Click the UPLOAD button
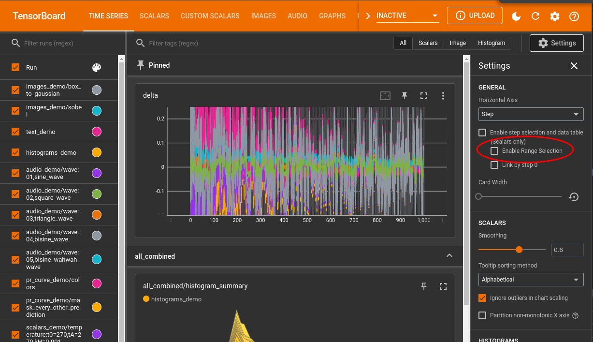Viewport: 593px width, 342px height. pos(475,15)
